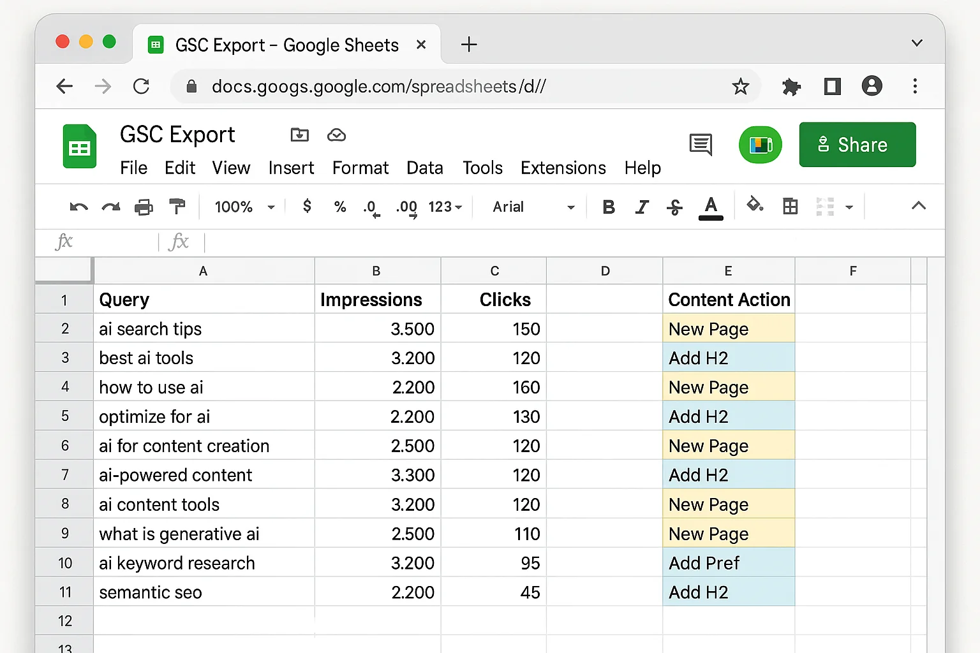This screenshot has height=653, width=980.
Task: Click the Redo icon
Action: pyautogui.click(x=110, y=207)
